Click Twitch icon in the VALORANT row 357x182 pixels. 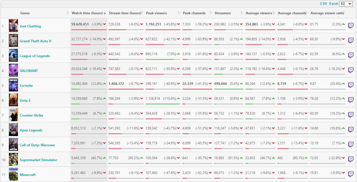point(351,70)
